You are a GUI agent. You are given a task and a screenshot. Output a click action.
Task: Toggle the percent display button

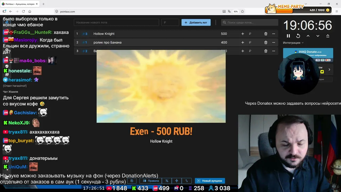pos(167,181)
